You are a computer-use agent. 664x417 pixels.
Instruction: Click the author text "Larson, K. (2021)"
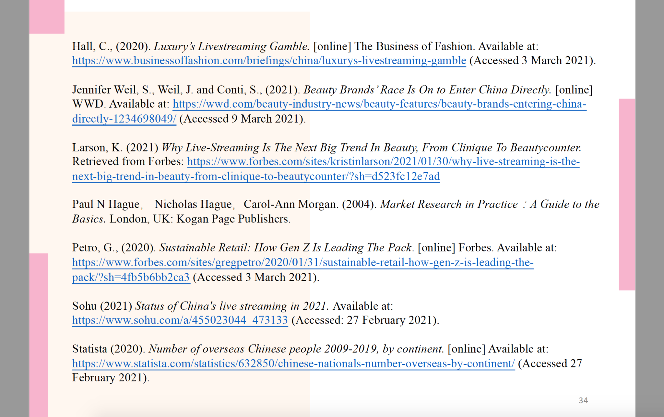pyautogui.click(x=115, y=148)
